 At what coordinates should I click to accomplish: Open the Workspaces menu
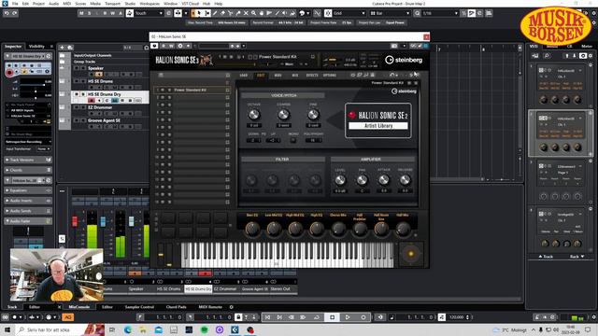pyautogui.click(x=149, y=4)
